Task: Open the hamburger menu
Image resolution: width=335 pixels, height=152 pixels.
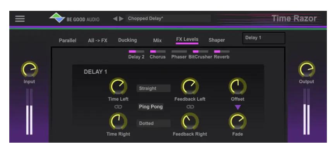Action: click(20, 19)
